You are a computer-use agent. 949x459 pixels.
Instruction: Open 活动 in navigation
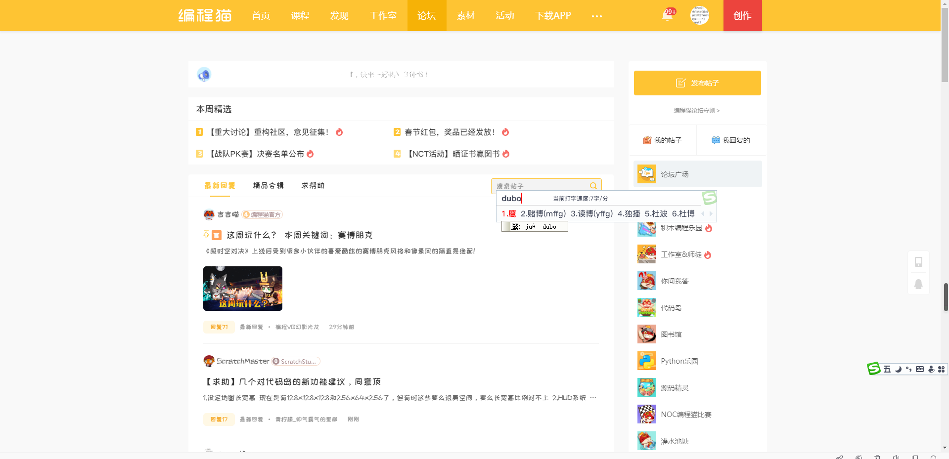point(505,16)
